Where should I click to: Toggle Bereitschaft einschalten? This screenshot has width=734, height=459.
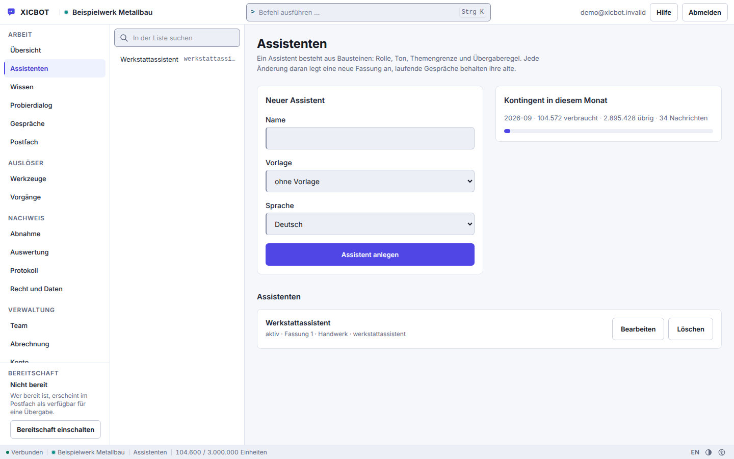pyautogui.click(x=56, y=429)
